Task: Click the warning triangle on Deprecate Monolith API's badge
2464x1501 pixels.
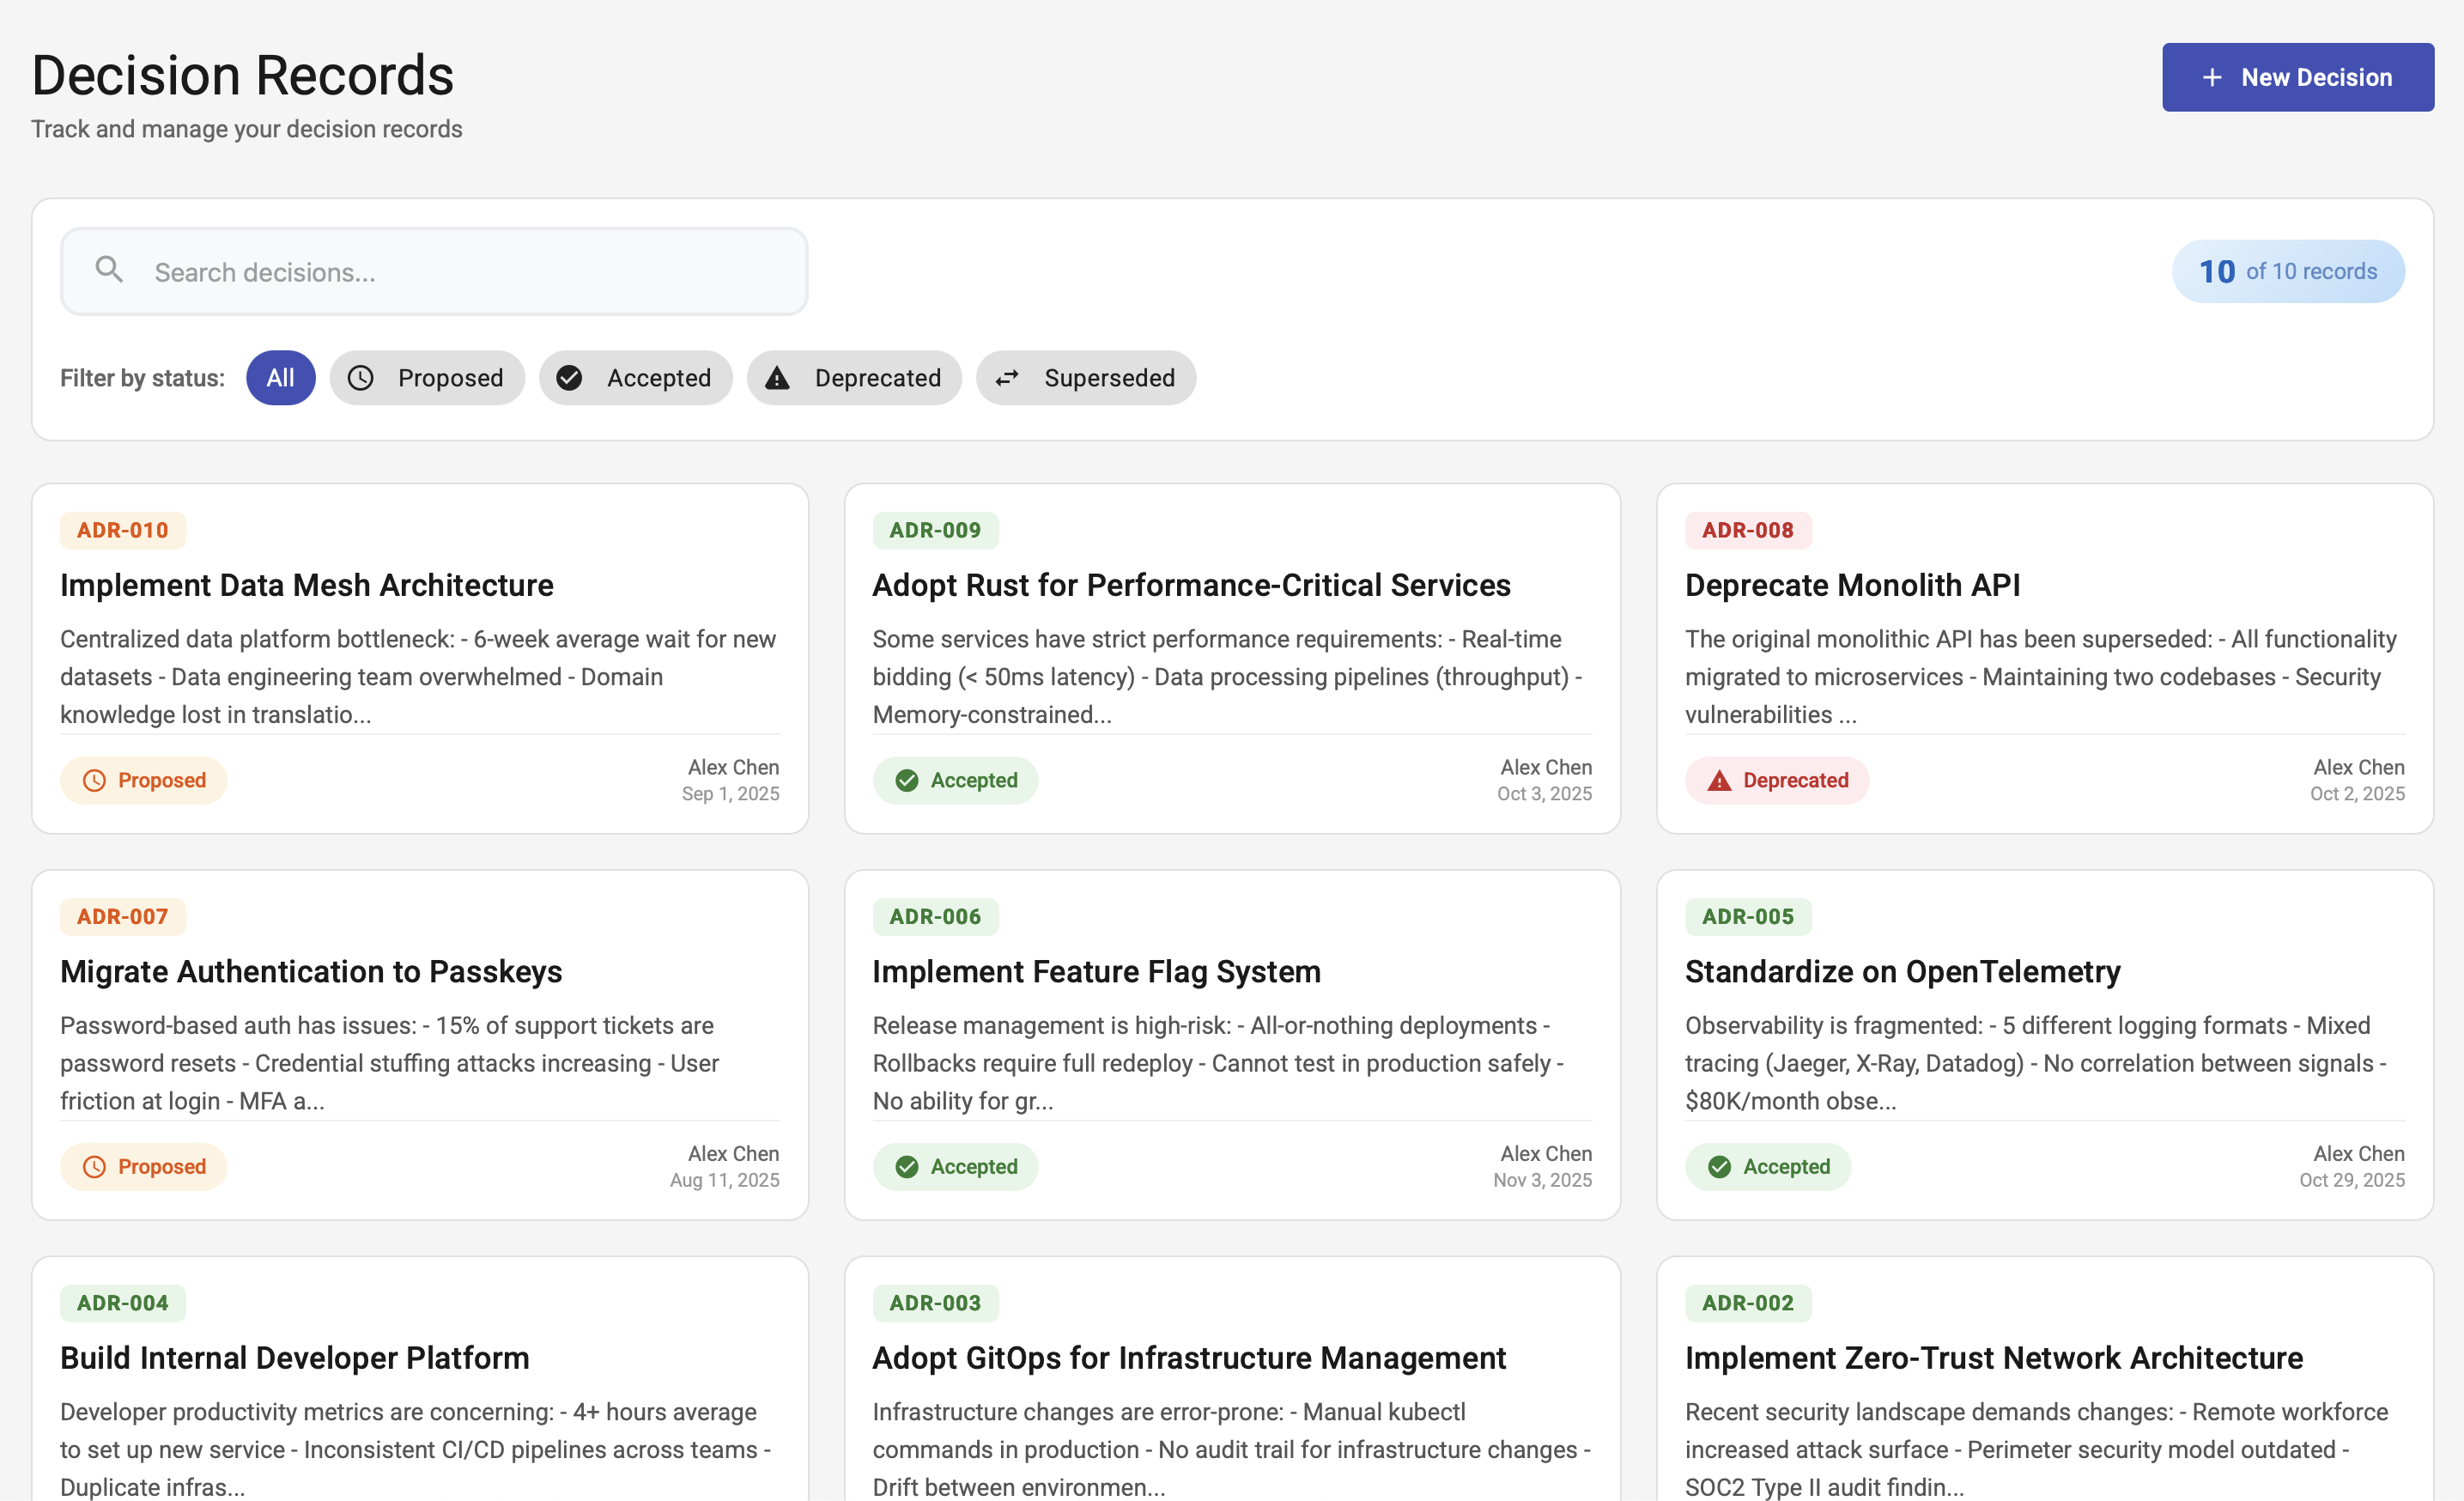Action: click(1719, 780)
